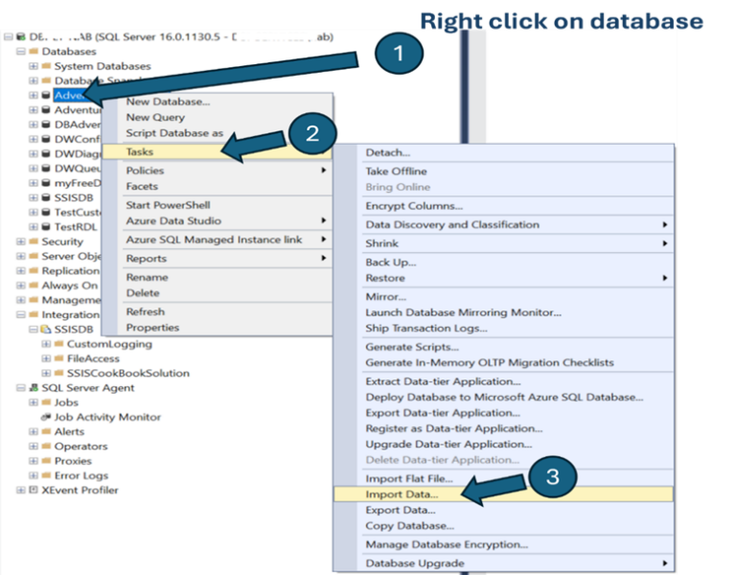The height and width of the screenshot is (575, 736).
Task: Click the SSISDB catalog icon under Integration
Action: (45, 330)
